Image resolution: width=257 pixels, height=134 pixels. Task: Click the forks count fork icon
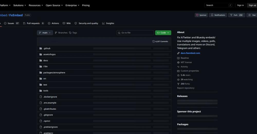(x=178, y=84)
